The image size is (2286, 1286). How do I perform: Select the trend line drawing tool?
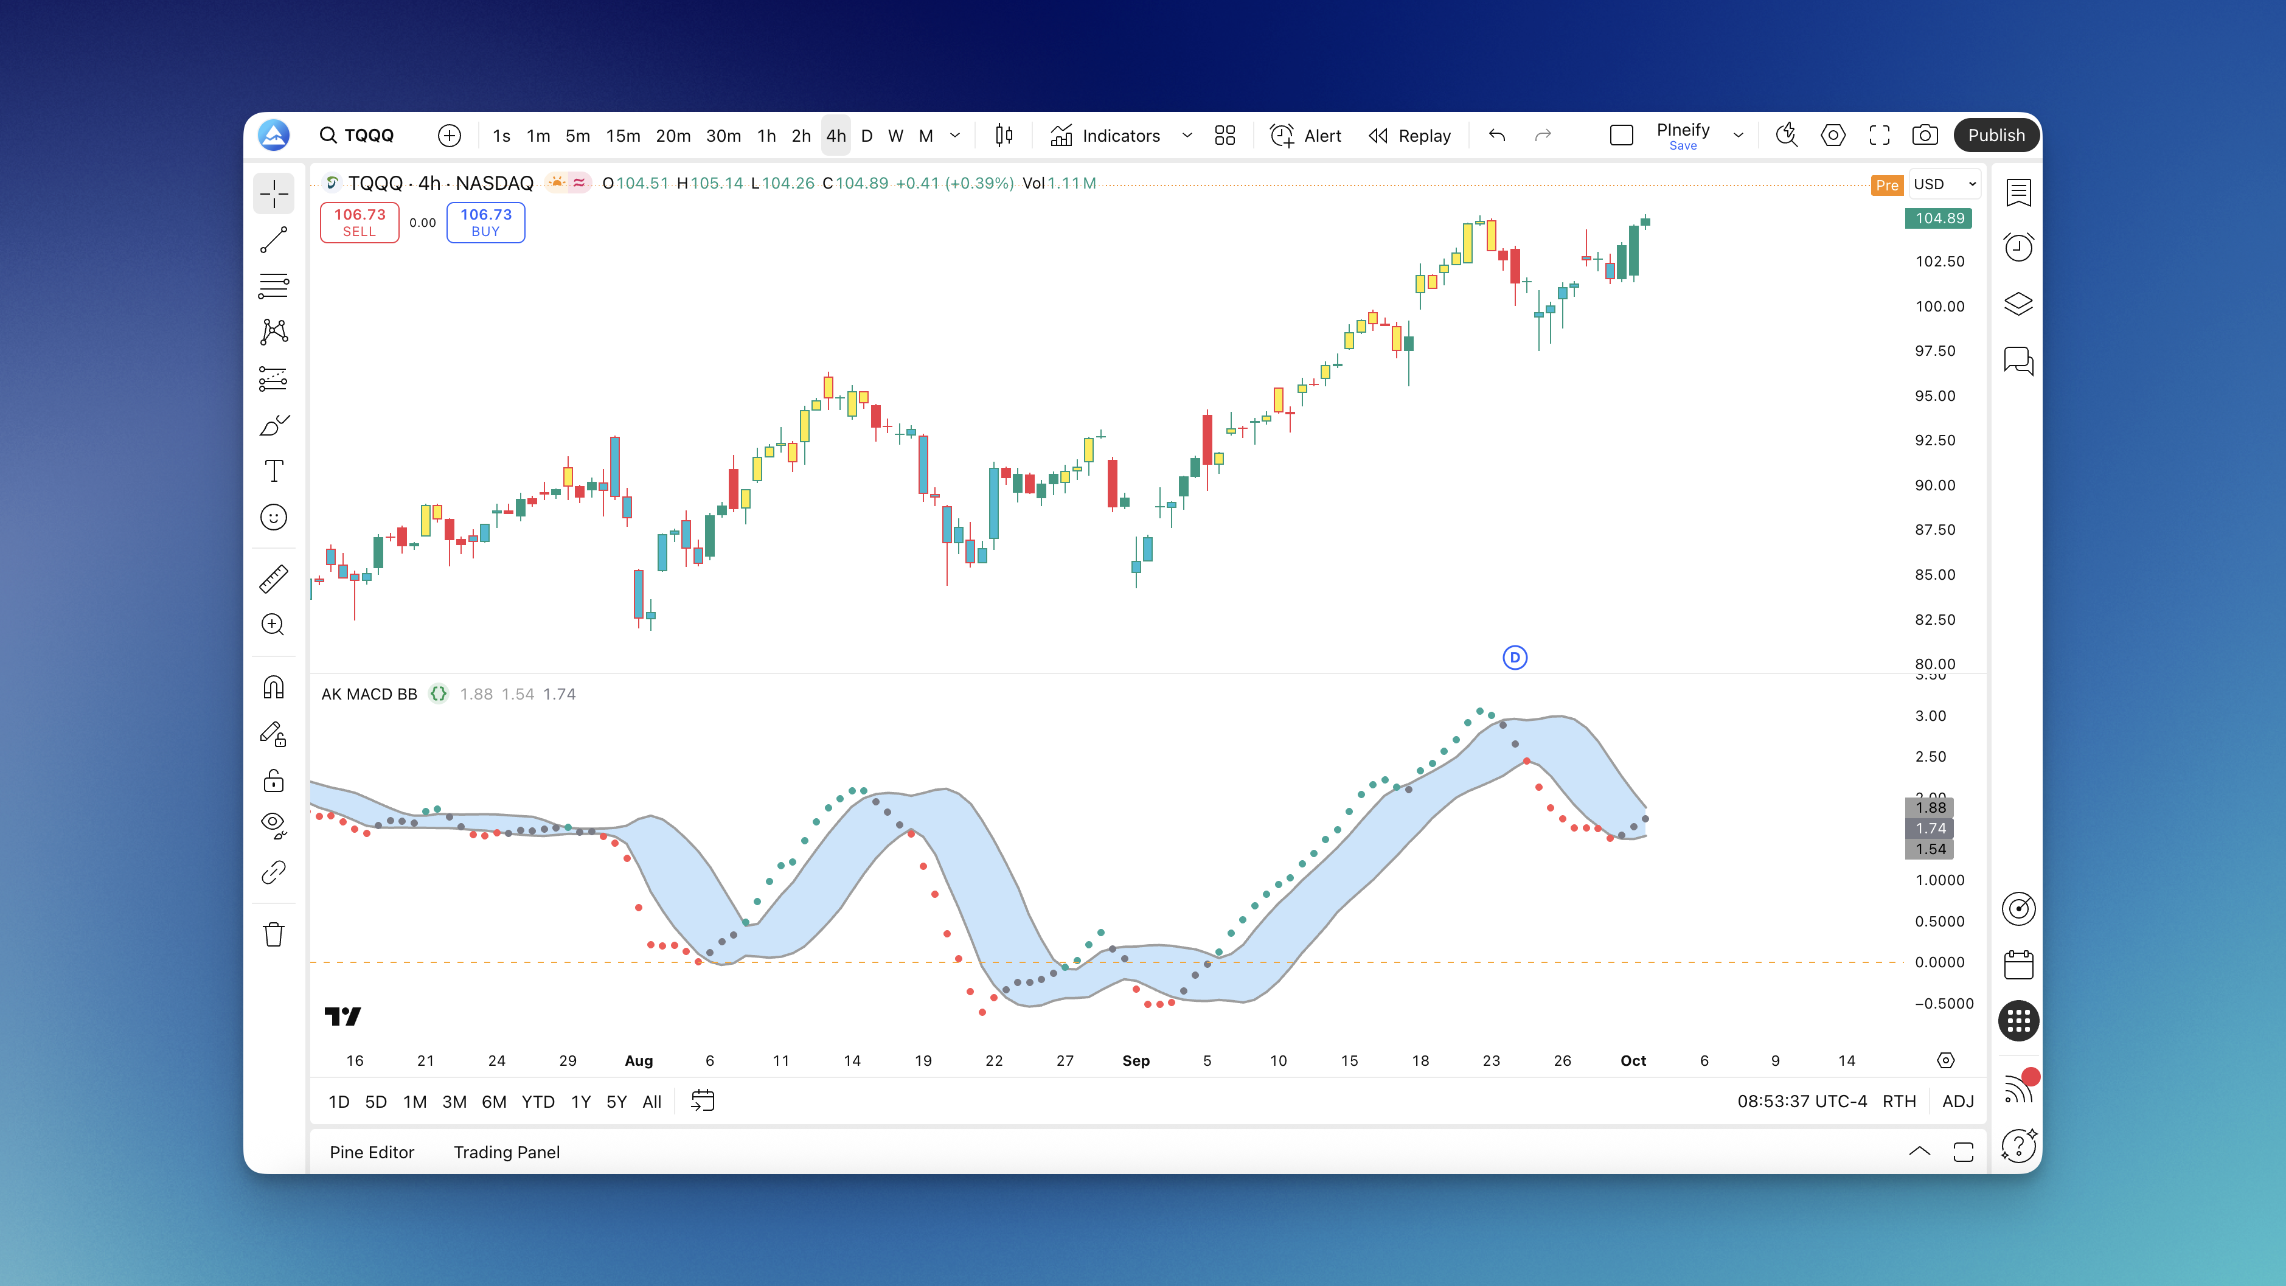[x=273, y=240]
